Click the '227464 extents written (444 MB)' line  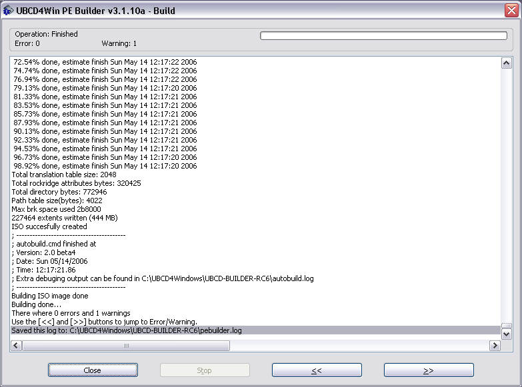65,218
